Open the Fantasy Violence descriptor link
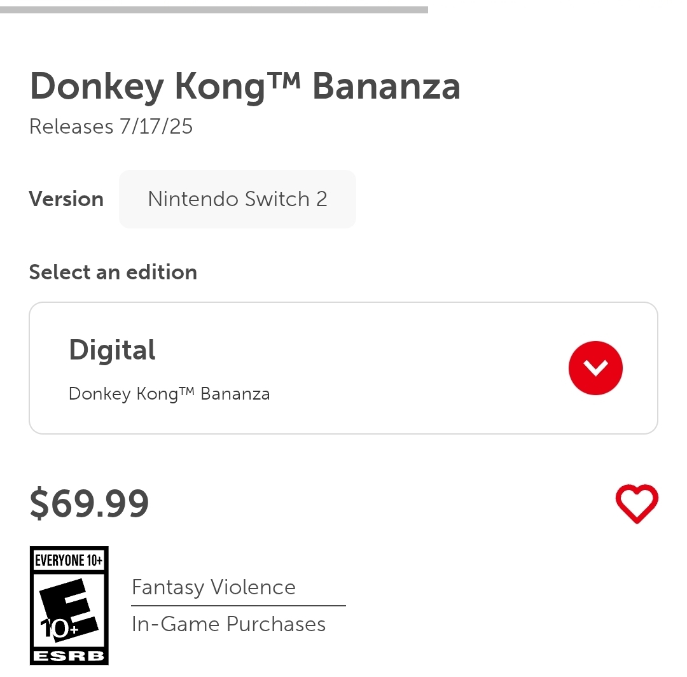 coord(214,587)
